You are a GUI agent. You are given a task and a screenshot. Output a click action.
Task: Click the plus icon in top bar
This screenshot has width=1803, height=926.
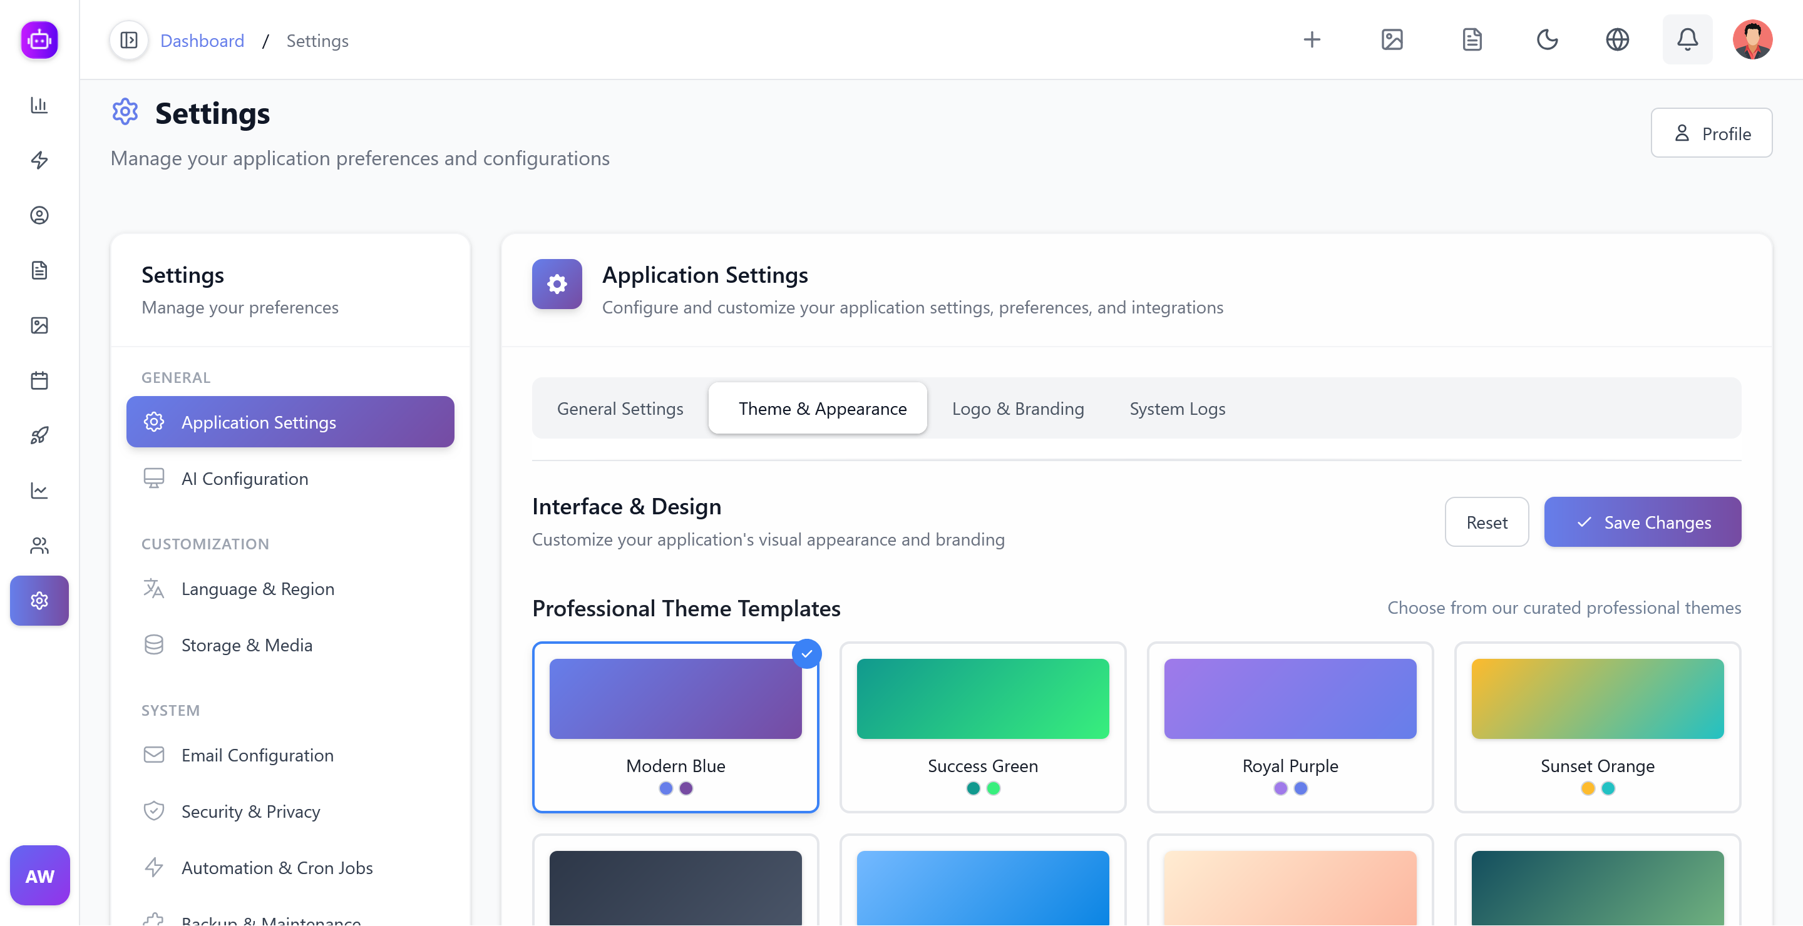(1312, 40)
